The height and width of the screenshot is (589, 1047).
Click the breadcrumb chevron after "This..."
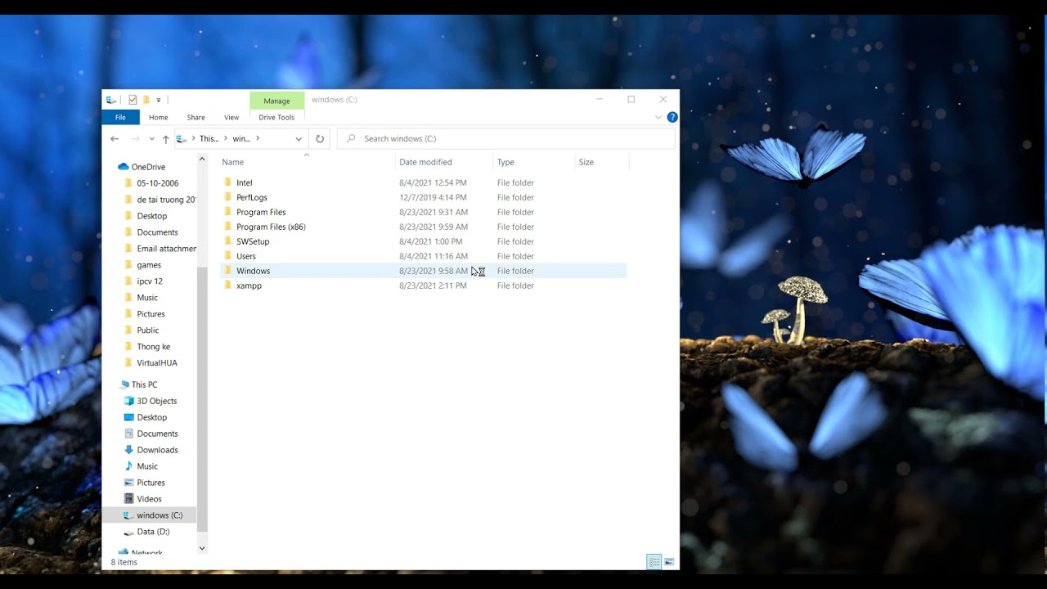pos(227,139)
